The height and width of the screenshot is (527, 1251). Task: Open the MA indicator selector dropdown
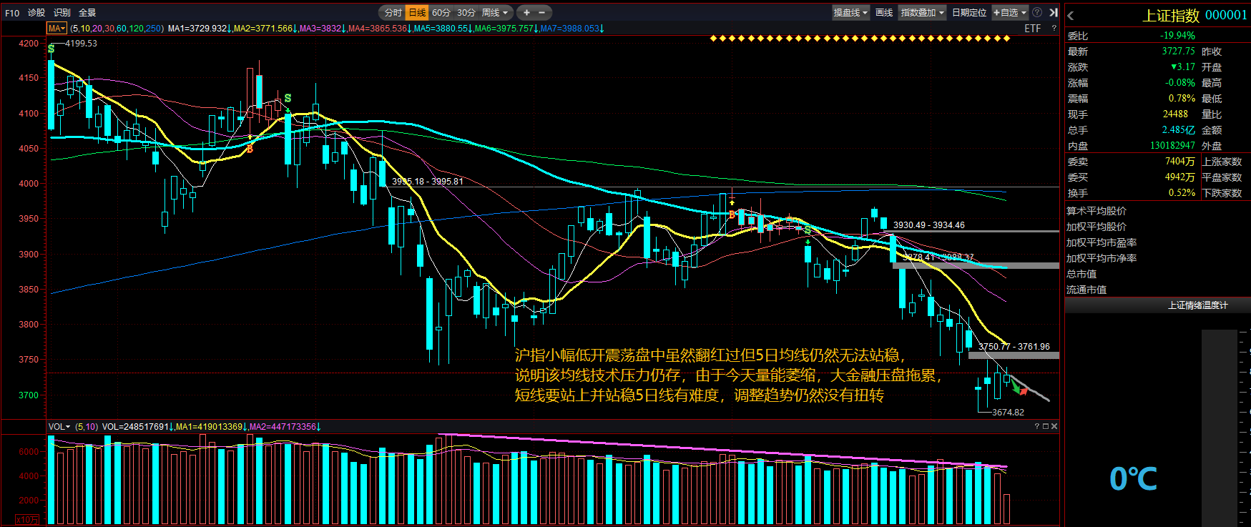pyautogui.click(x=57, y=29)
